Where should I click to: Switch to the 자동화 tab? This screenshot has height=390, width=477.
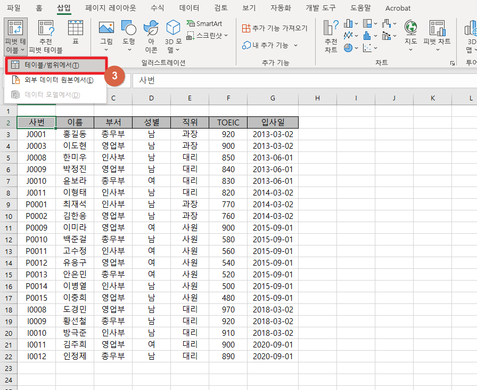281,8
